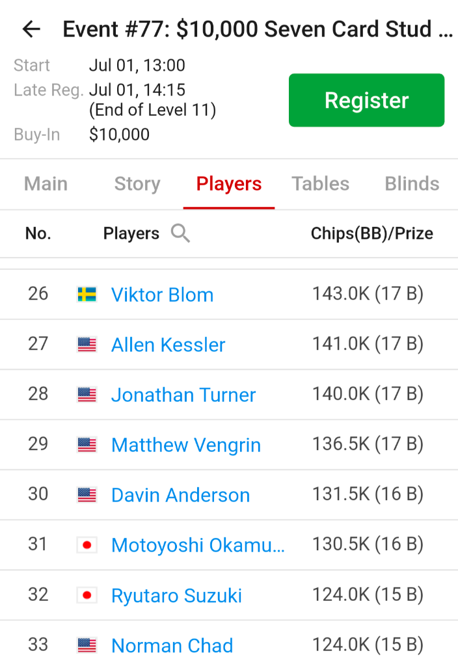Tap the Japan flag beside Motoyoshi Okamura

coord(87,545)
